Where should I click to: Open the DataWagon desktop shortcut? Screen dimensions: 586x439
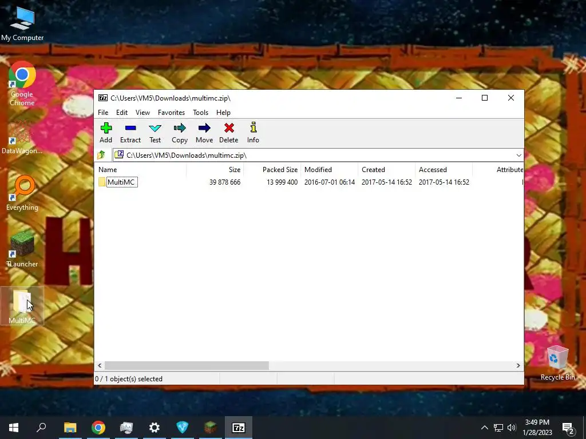pyautogui.click(x=22, y=137)
